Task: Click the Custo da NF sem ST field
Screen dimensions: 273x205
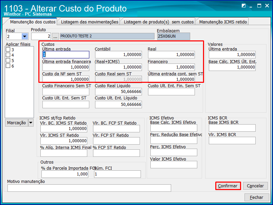Action: (x=66, y=79)
